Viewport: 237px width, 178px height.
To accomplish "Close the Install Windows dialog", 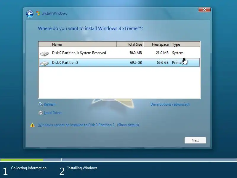I will click(x=204, y=9).
